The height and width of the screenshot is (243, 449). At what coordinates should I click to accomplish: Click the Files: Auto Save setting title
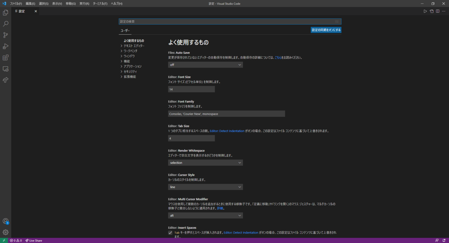[179, 53]
